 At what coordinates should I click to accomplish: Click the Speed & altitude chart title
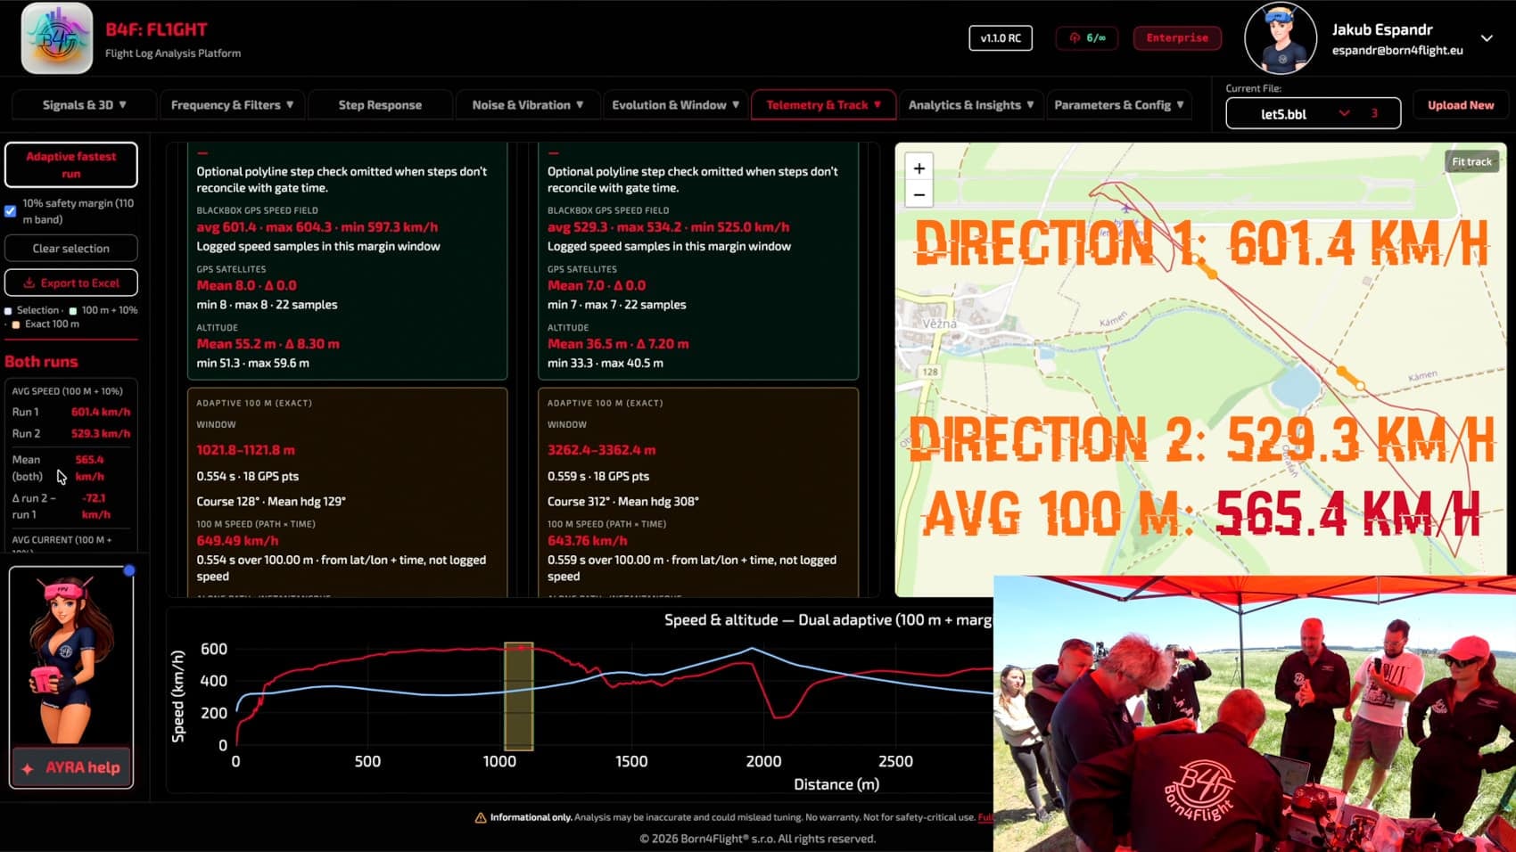tap(828, 620)
